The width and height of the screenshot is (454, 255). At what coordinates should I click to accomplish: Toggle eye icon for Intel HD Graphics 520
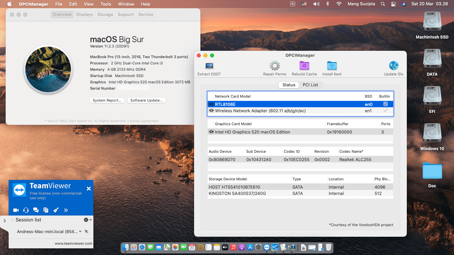point(211,132)
